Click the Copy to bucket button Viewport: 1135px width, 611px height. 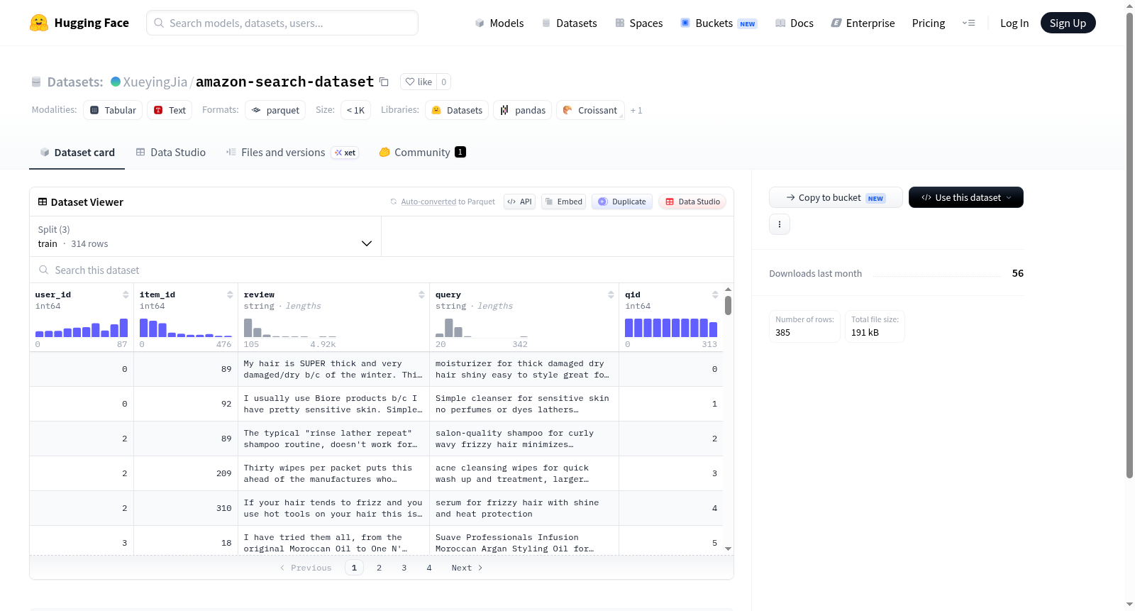tap(836, 197)
